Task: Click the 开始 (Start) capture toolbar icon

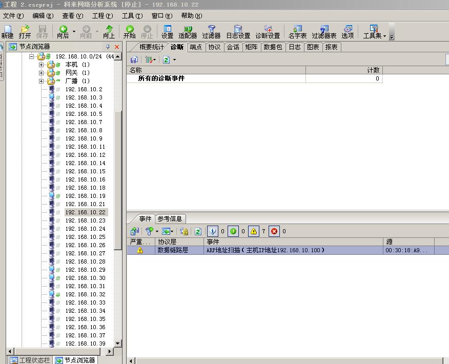Action: coord(129,32)
